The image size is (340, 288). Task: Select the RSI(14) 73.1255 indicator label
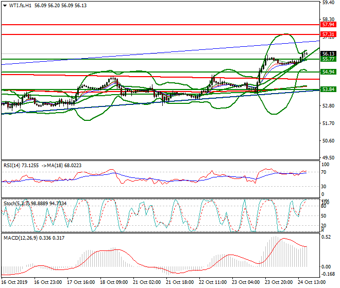21,166
